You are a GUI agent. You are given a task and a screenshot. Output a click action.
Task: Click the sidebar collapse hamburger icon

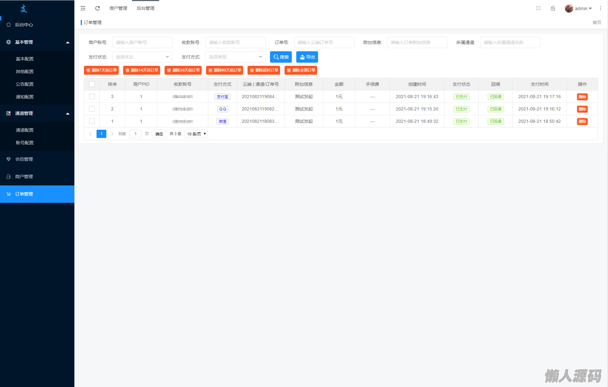point(83,8)
